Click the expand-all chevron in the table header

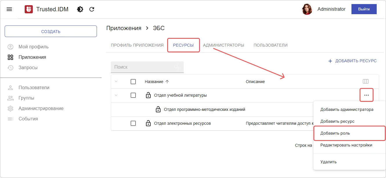pos(116,82)
